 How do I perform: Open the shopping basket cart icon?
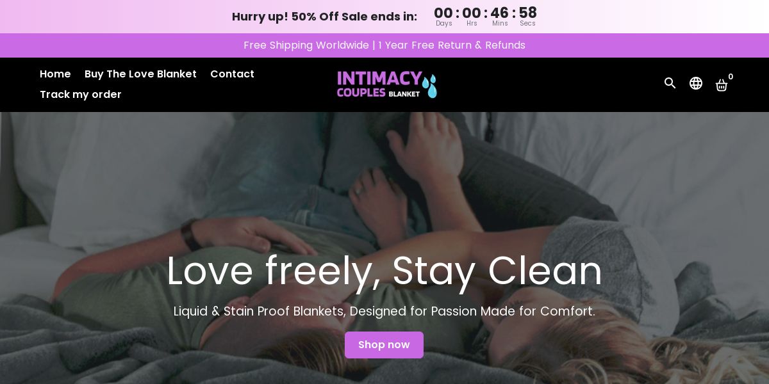pyautogui.click(x=722, y=85)
